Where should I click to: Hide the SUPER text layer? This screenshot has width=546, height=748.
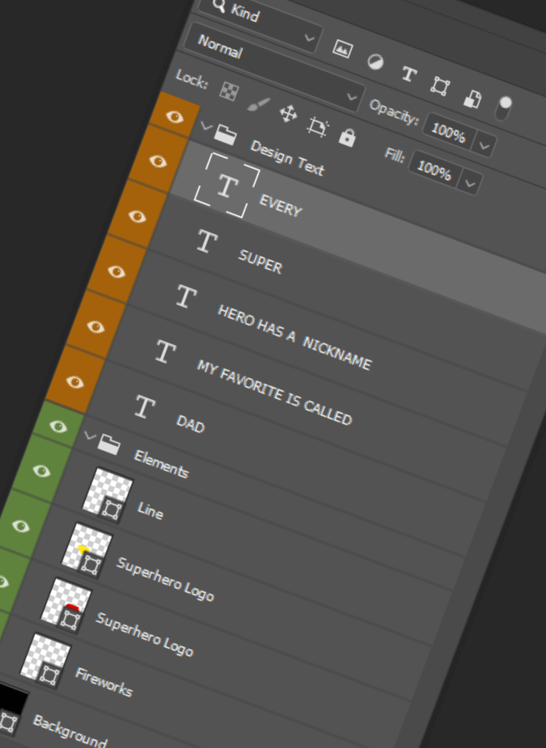(x=138, y=216)
